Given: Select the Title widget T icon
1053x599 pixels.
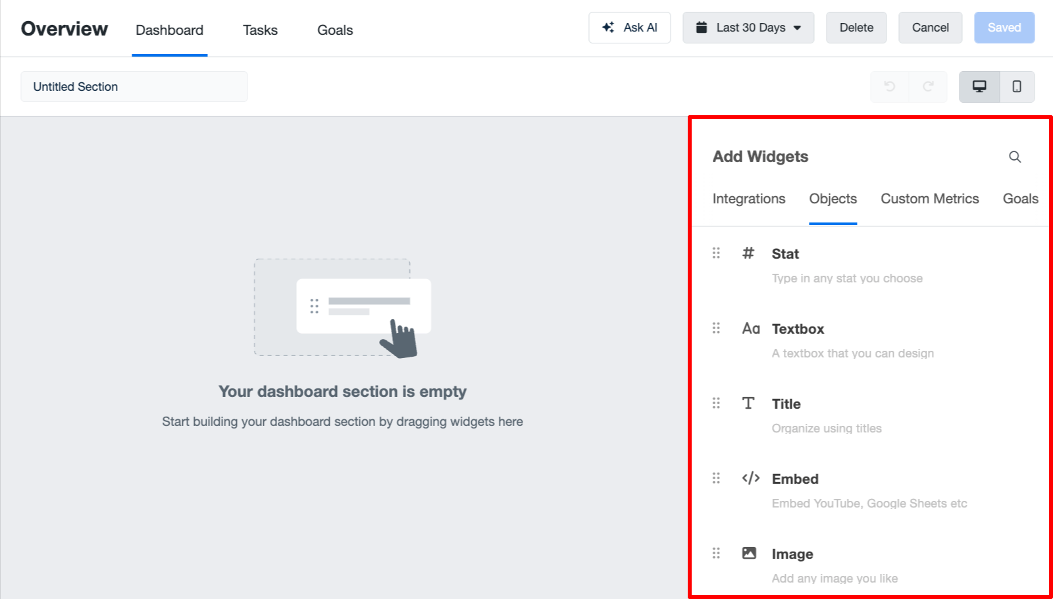Looking at the screenshot, I should (748, 403).
